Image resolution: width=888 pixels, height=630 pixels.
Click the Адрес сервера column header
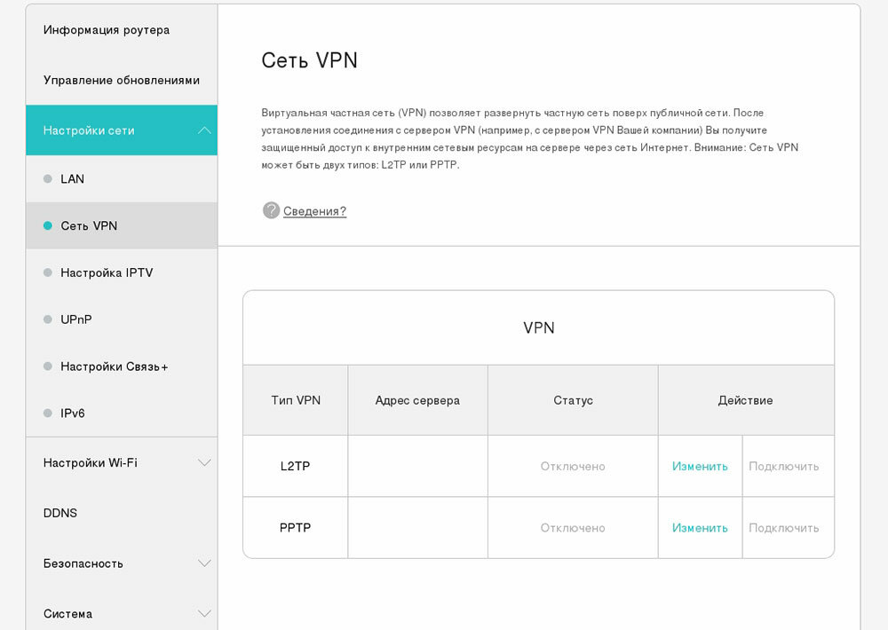(417, 400)
